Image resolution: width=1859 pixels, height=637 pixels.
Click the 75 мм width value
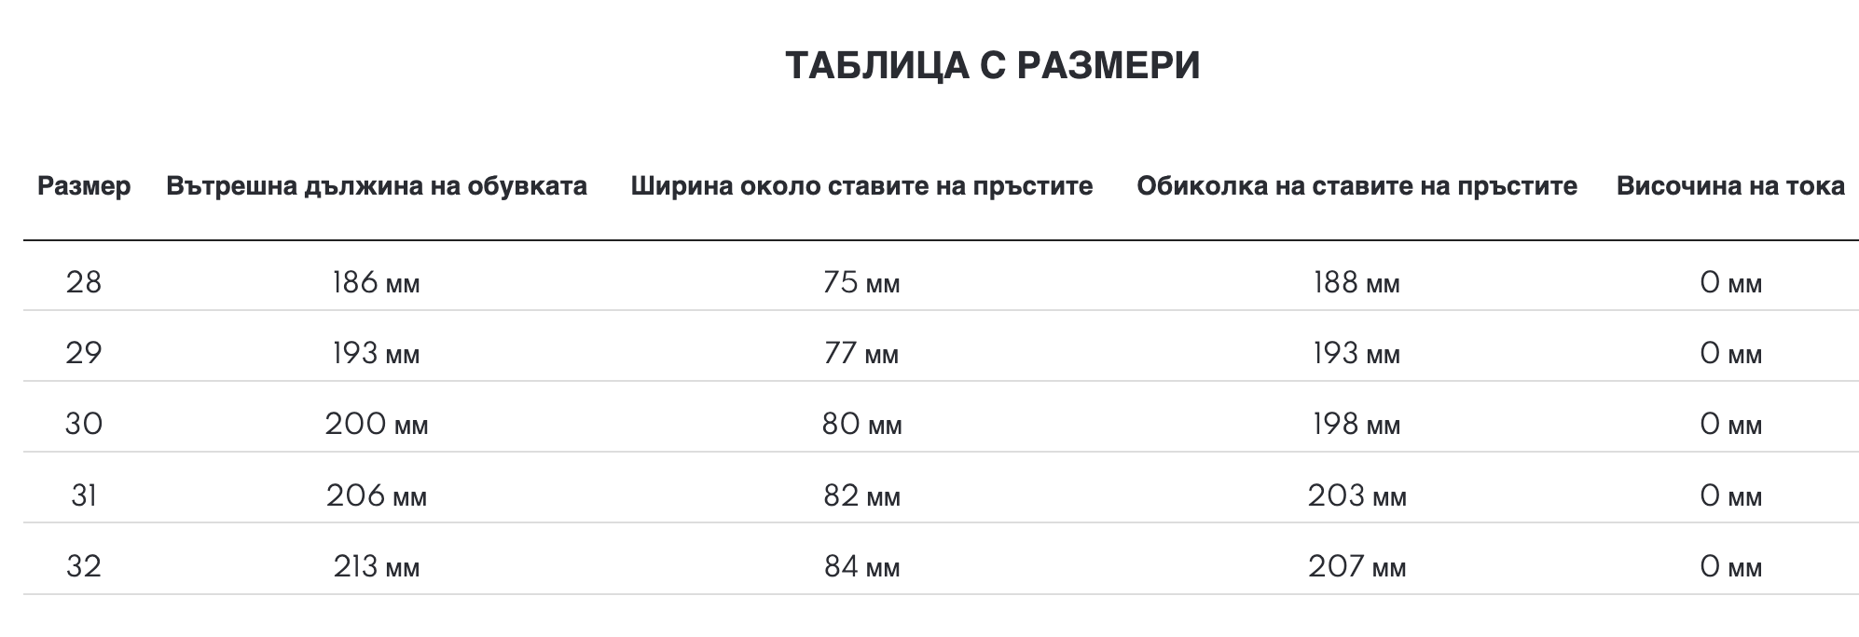[x=861, y=282]
